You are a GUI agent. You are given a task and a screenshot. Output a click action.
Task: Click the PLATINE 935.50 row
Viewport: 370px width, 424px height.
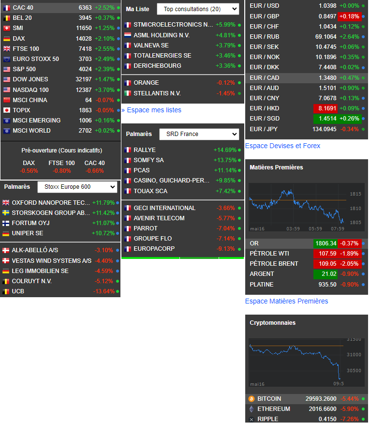(307, 285)
